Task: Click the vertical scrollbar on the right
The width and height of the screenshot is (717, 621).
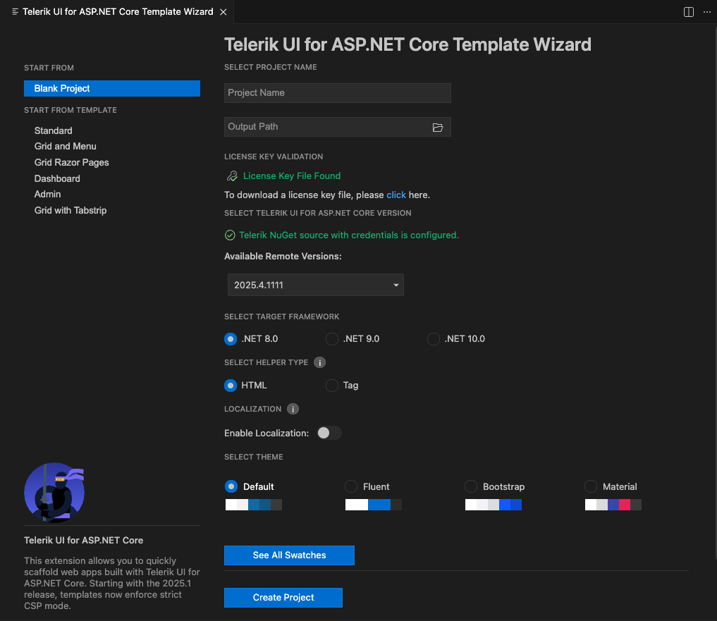Action: click(715, 293)
